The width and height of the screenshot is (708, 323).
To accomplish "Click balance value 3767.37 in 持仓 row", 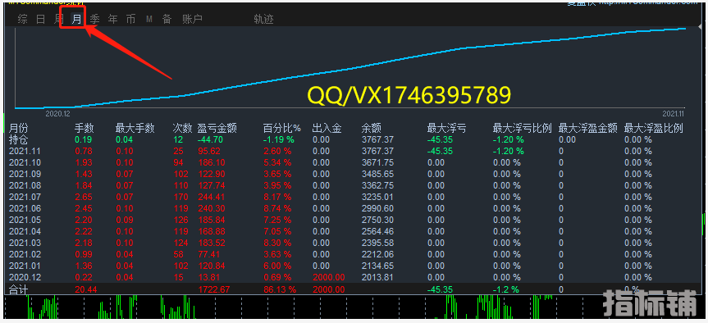I will tap(377, 140).
